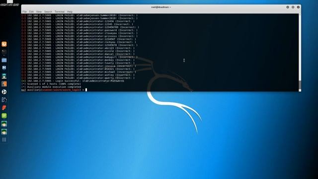Open the white ball dock icon
Screen dimensions: 318x179
point(4,91)
